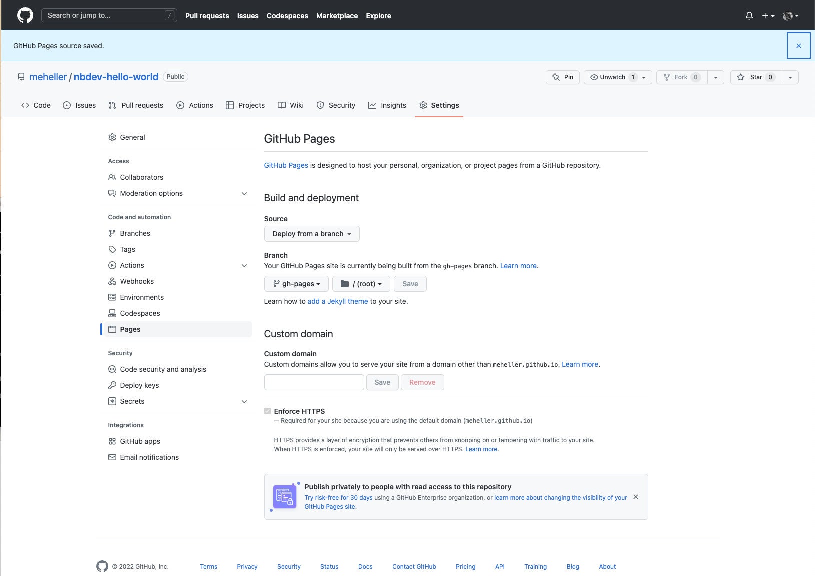Click the 'add a Jekyll theme' link
815x576 pixels.
click(x=338, y=301)
